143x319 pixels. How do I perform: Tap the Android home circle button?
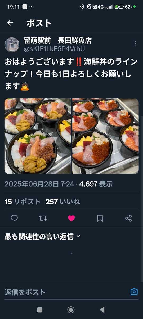pyautogui.click(x=71, y=310)
